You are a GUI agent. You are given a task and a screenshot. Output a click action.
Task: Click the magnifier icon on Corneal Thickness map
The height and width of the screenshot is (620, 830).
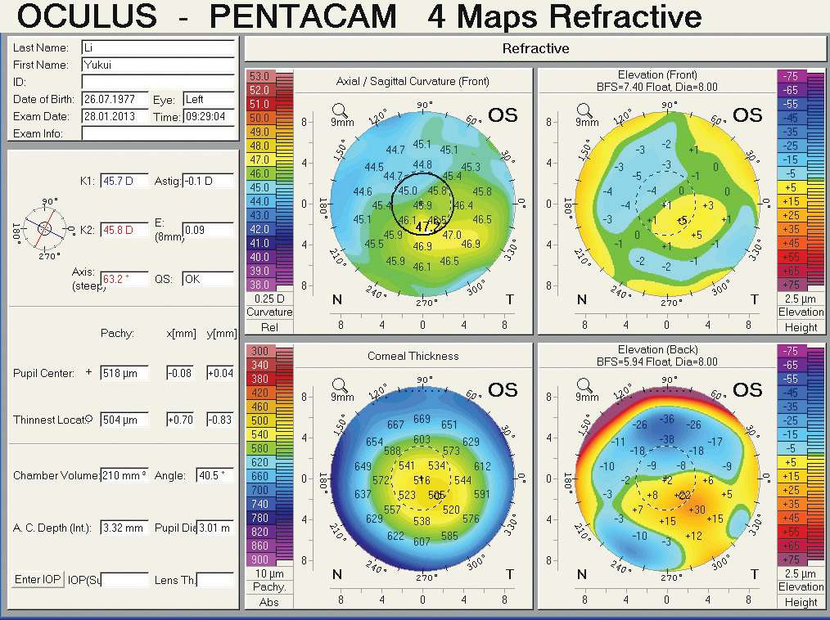point(339,385)
